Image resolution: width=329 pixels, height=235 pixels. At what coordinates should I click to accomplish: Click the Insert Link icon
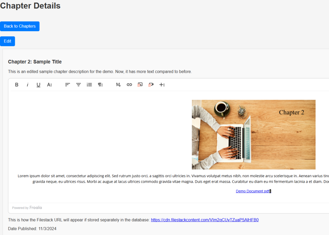pos(129,85)
